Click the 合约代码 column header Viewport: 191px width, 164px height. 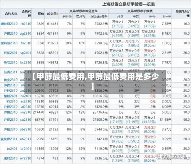click(26, 14)
